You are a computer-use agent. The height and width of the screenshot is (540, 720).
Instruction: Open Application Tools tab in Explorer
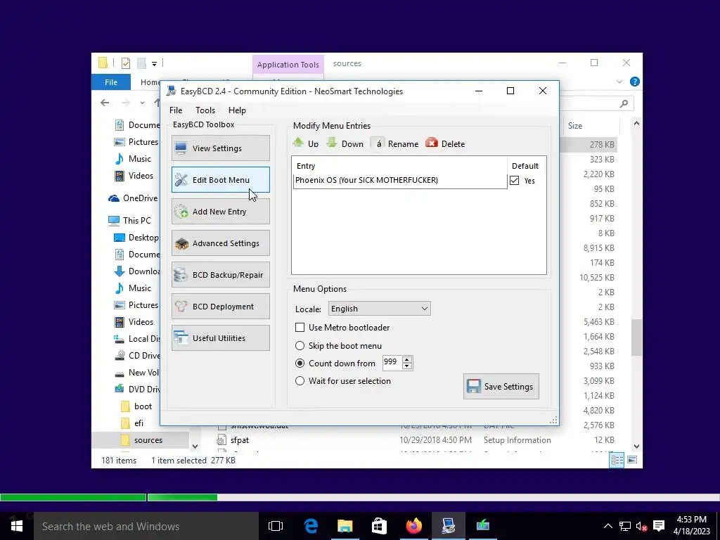288,64
